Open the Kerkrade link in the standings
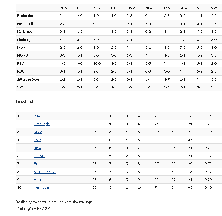222x216 pixels. pos(41,187)
